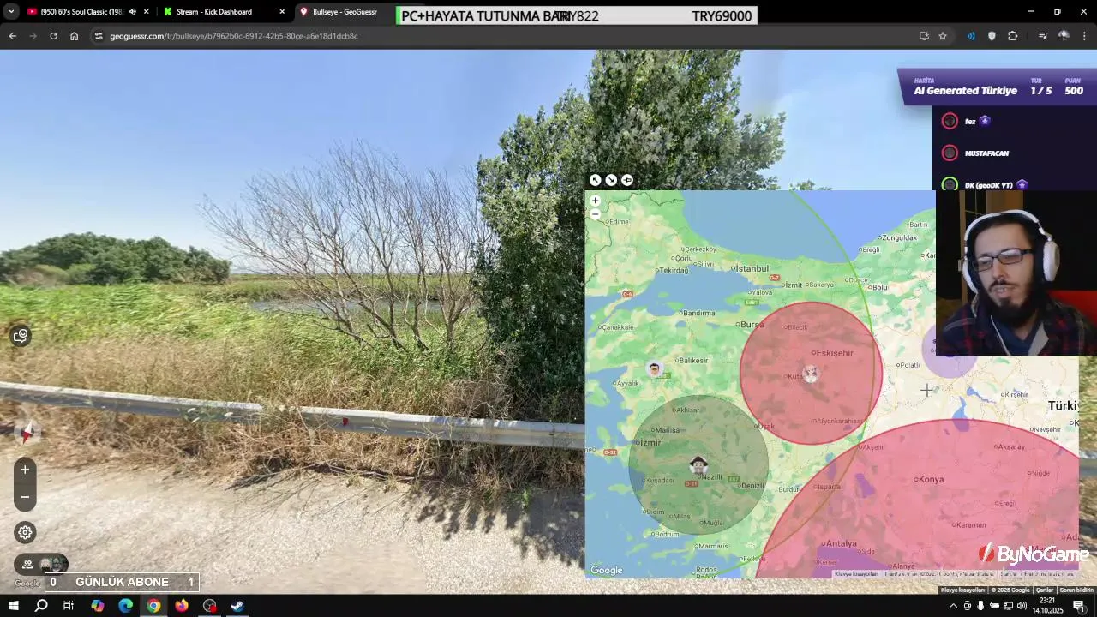Open OBS Studio from taskbar
1097x617 pixels.
coord(210,606)
